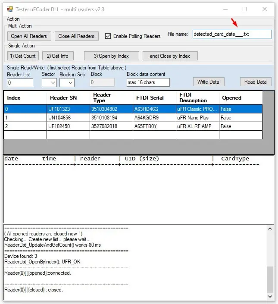
Task: Click the Index column header
Action: 25,98
